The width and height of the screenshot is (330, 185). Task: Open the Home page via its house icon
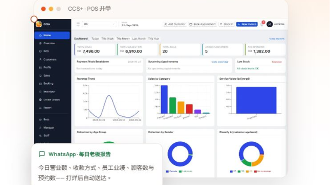pos(40,35)
